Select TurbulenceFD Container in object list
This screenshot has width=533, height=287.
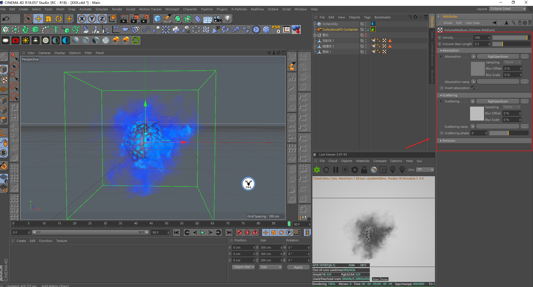[x=340, y=30]
